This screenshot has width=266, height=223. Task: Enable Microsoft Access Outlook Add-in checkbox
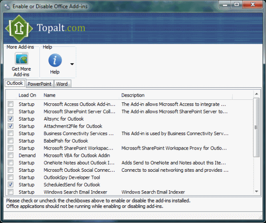(11, 104)
